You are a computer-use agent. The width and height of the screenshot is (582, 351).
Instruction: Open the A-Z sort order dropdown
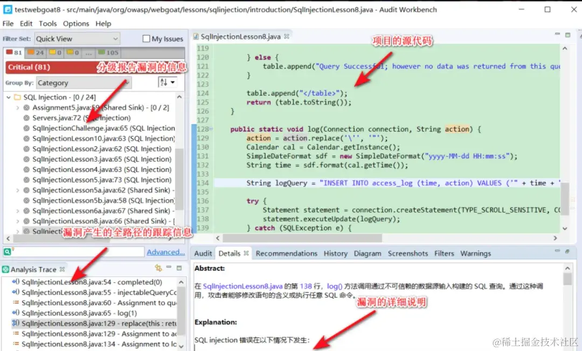167,82
